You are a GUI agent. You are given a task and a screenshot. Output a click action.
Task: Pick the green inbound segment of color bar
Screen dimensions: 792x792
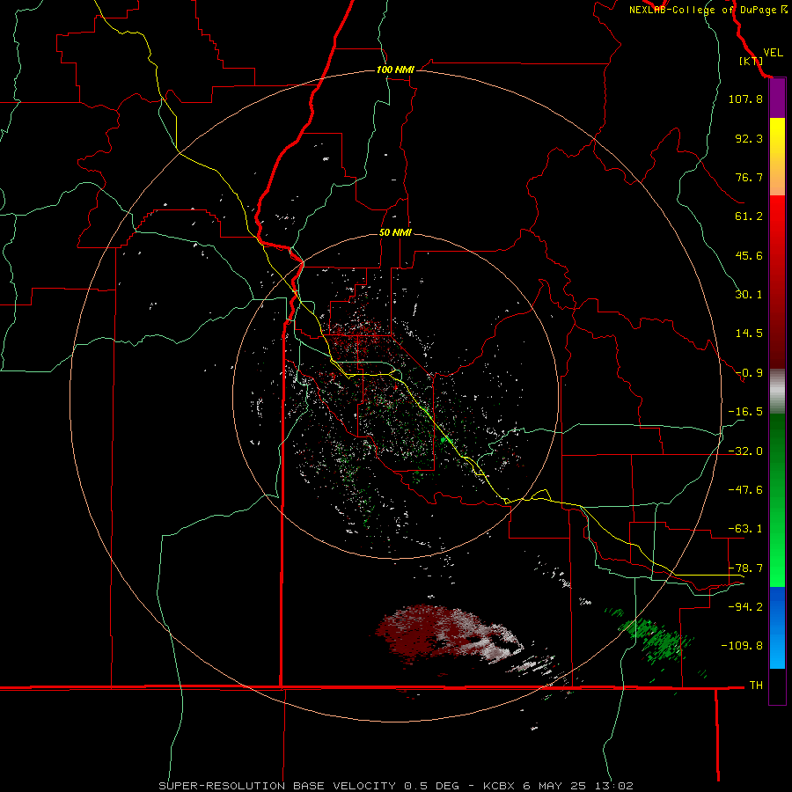tap(777, 500)
